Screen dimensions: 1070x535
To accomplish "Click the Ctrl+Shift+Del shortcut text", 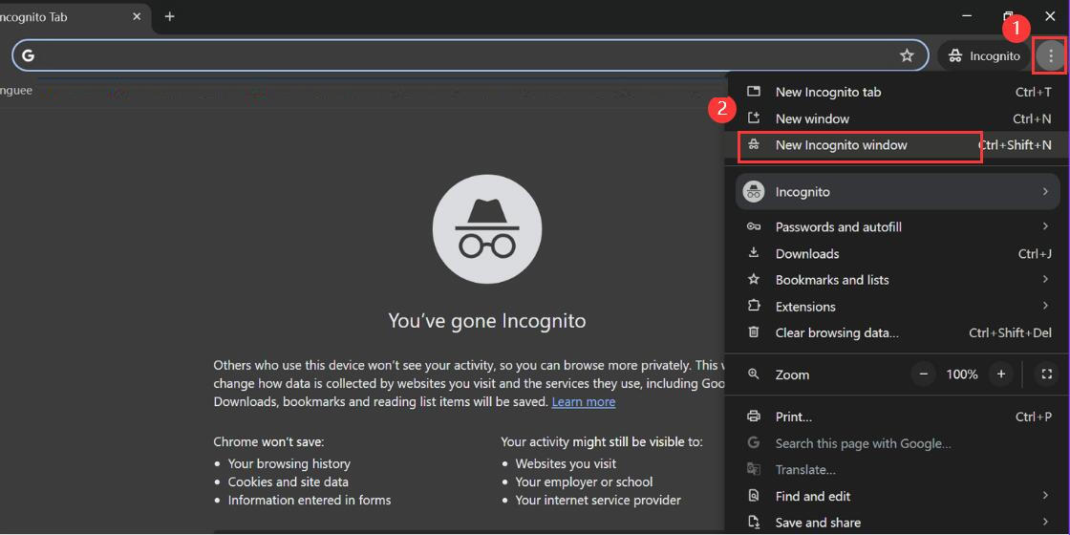I will (1010, 333).
